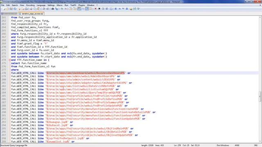Click the Save All toolbar icon
The width and height of the screenshot is (262, 147).
(x=15, y=9)
